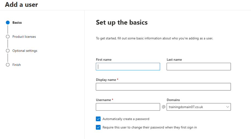This screenshot has width=251, height=139.
Task: Toggle Require this user to change password checkbox
Action: (98, 127)
